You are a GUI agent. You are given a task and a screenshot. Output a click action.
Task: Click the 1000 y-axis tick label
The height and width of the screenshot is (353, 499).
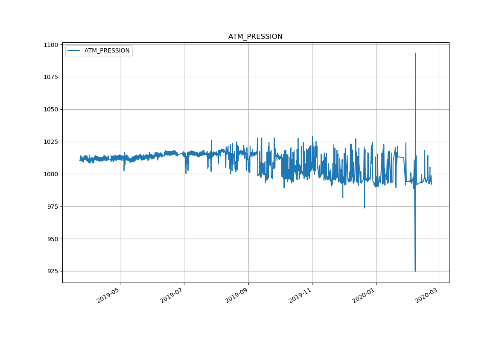51,174
